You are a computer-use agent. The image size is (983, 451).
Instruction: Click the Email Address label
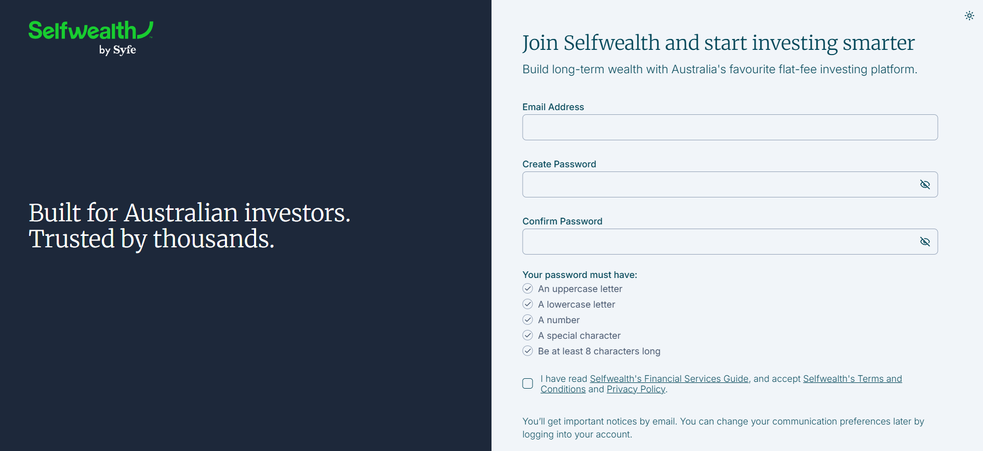[553, 107]
